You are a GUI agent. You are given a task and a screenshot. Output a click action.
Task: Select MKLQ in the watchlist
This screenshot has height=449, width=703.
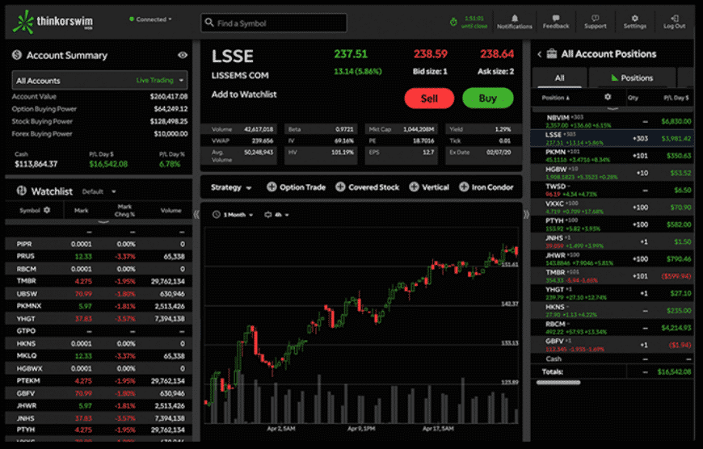coord(99,356)
